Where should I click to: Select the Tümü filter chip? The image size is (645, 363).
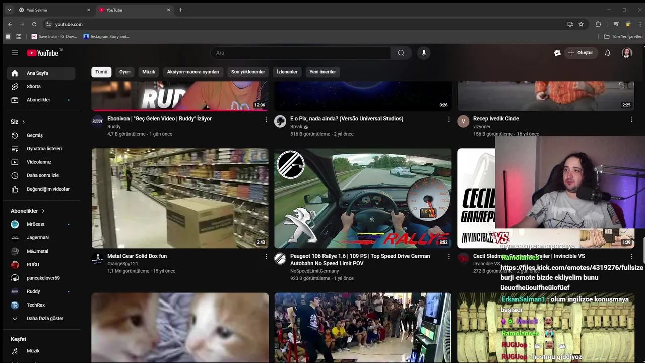(101, 72)
